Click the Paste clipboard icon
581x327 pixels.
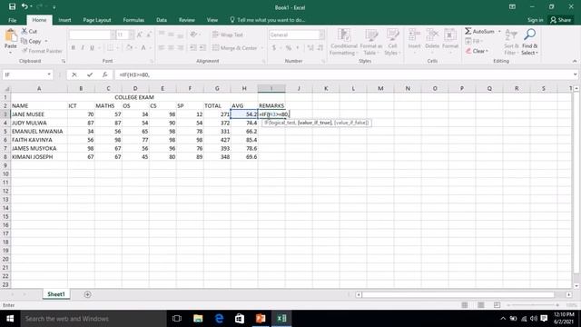click(10, 36)
